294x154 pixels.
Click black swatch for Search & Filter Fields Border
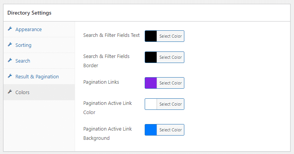pyautogui.click(x=151, y=57)
